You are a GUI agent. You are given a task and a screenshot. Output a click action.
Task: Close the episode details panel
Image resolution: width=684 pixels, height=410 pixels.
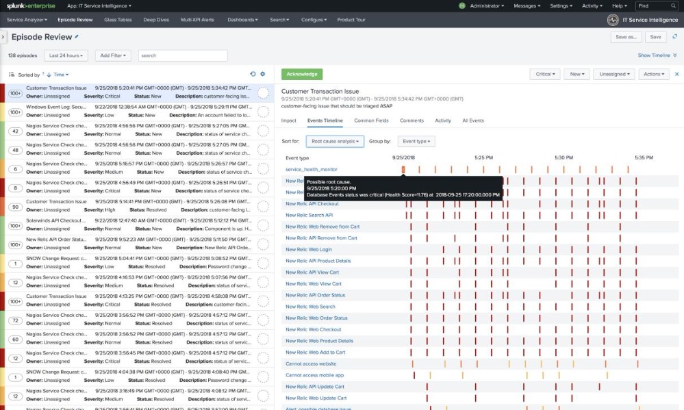pos(676,74)
